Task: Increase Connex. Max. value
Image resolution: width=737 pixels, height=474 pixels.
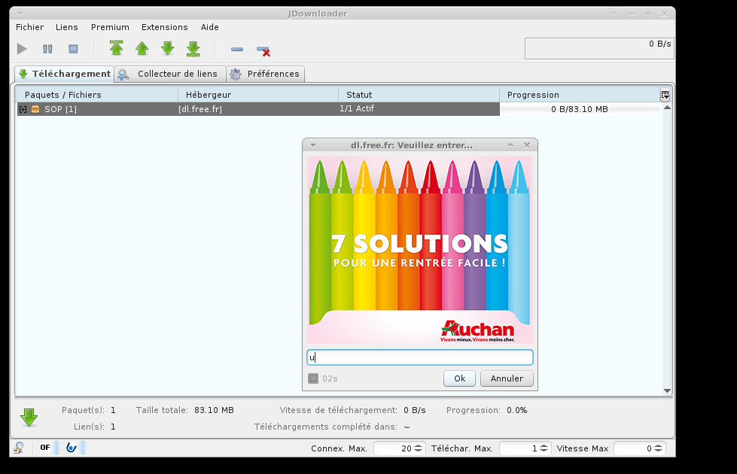Action: click(419, 445)
